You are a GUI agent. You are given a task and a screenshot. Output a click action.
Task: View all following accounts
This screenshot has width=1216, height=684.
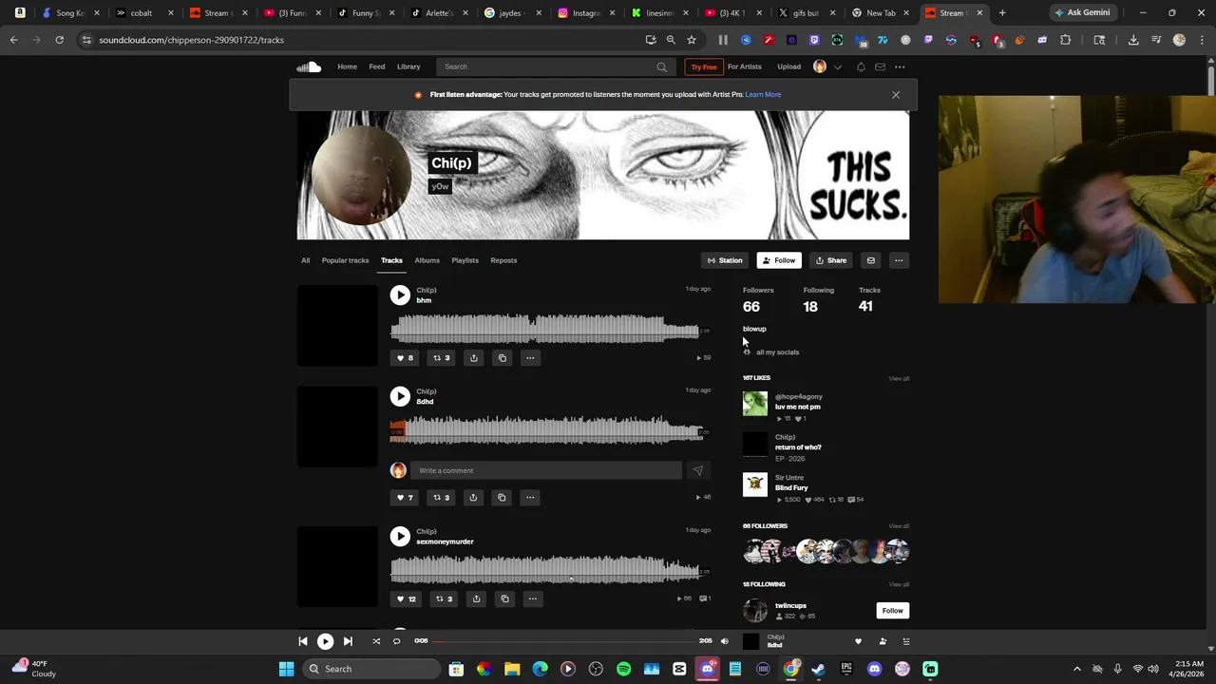(x=899, y=584)
